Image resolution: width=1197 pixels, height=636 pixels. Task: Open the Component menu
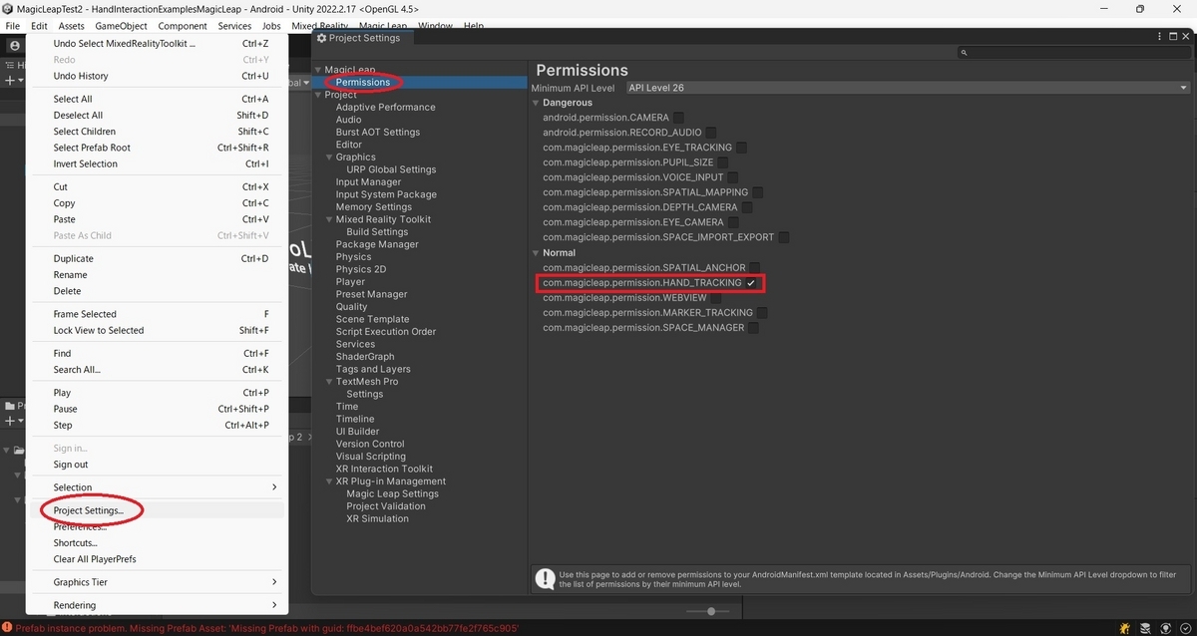tap(183, 26)
